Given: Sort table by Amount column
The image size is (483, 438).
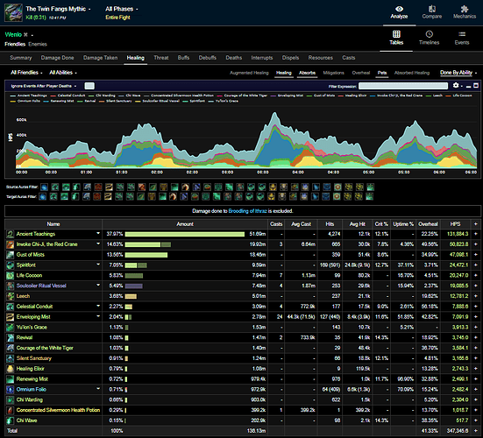Looking at the screenshot, I should 185,224.
